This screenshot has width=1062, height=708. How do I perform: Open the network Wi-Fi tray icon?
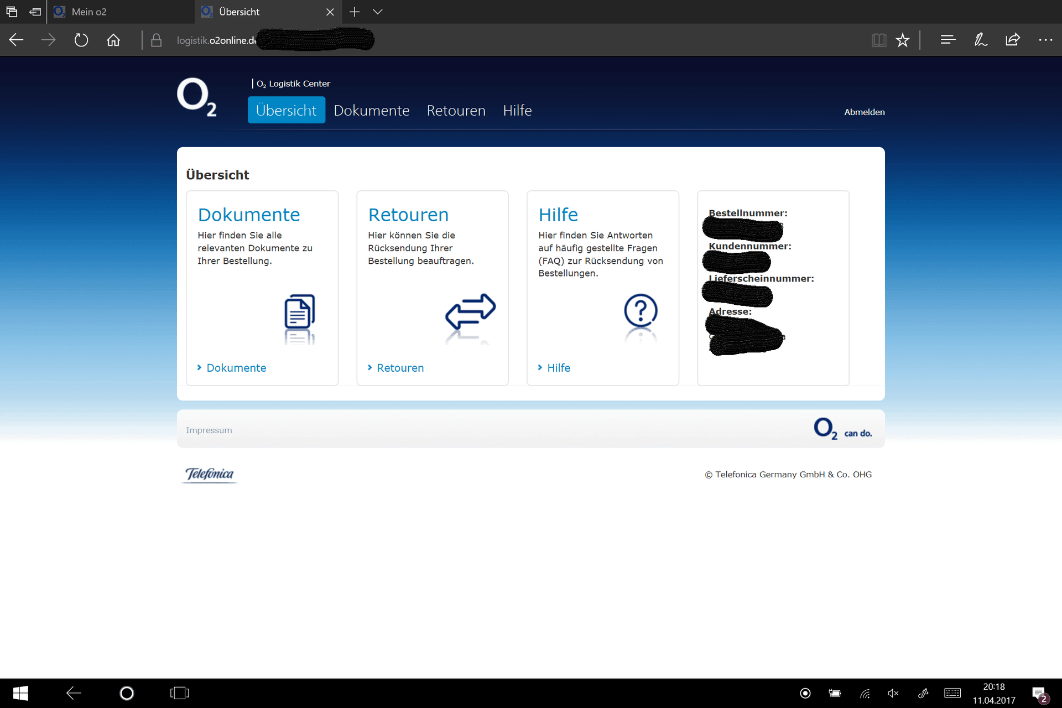tap(865, 693)
